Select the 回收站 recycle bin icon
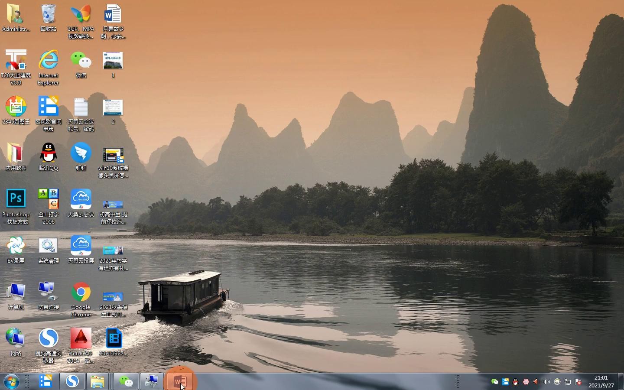The height and width of the screenshot is (390, 624). tap(49, 14)
